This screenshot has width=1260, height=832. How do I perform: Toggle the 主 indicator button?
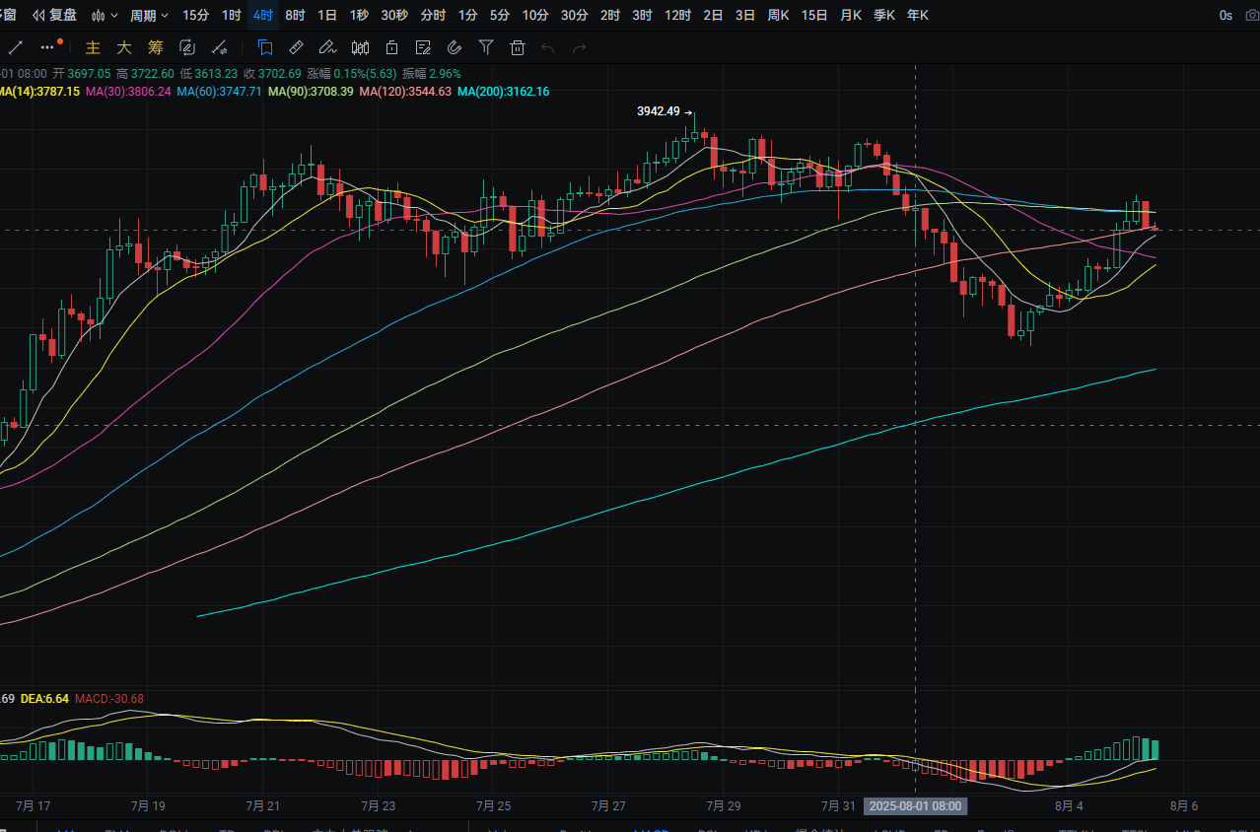pyautogui.click(x=94, y=47)
